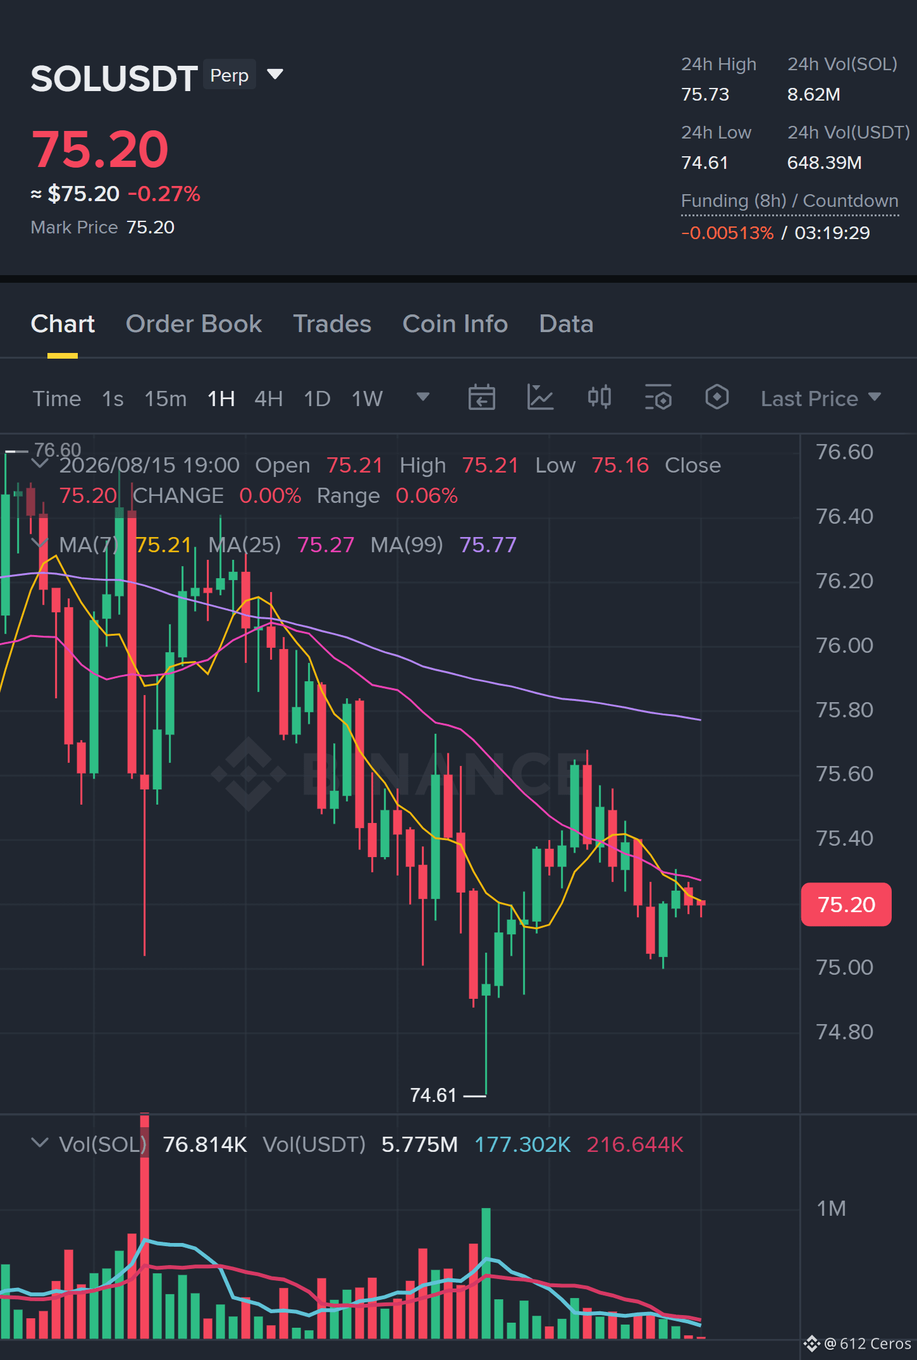Screen dimensions: 917x1360
Task: Open the Funding (8h) / Countdown info
Action: (x=789, y=201)
